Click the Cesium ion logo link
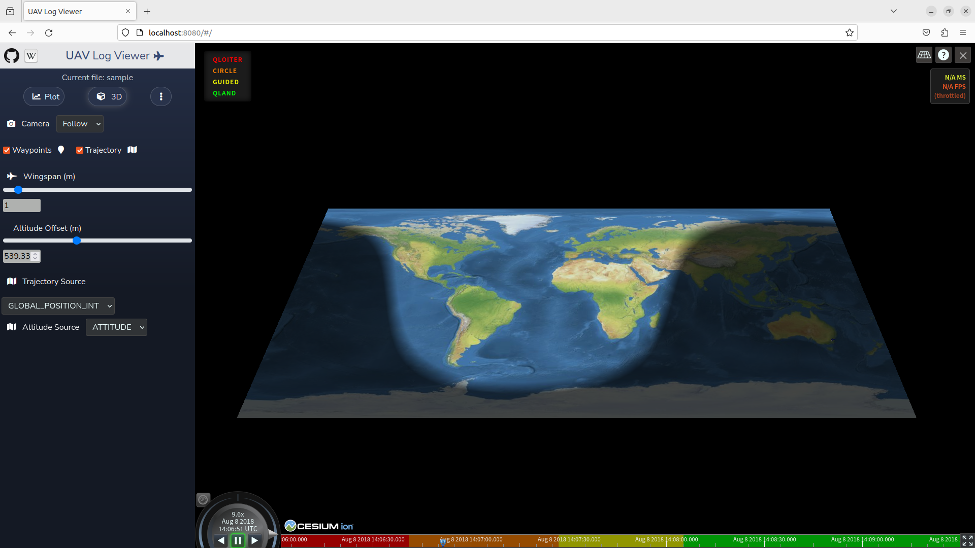The height and width of the screenshot is (548, 975). (319, 526)
